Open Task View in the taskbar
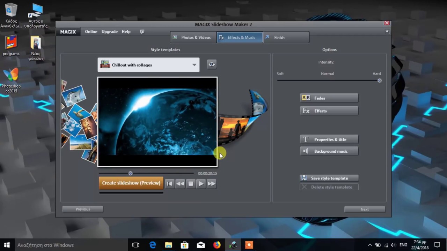The height and width of the screenshot is (251, 447). tap(136, 245)
